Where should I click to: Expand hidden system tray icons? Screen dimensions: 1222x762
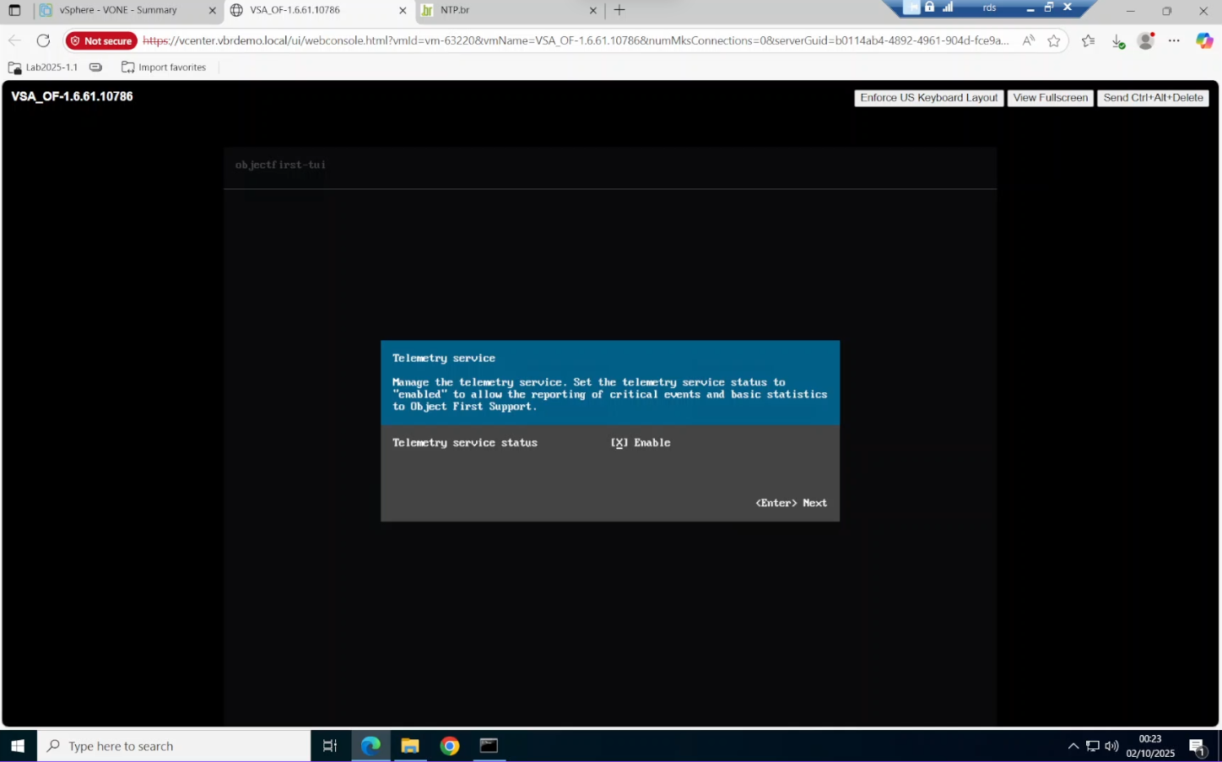coord(1073,746)
